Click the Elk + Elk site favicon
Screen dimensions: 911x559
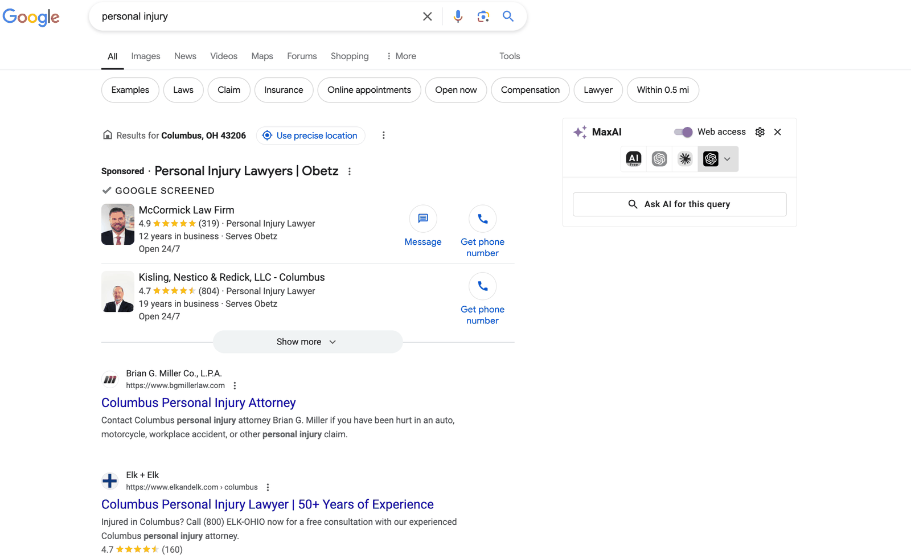click(110, 481)
